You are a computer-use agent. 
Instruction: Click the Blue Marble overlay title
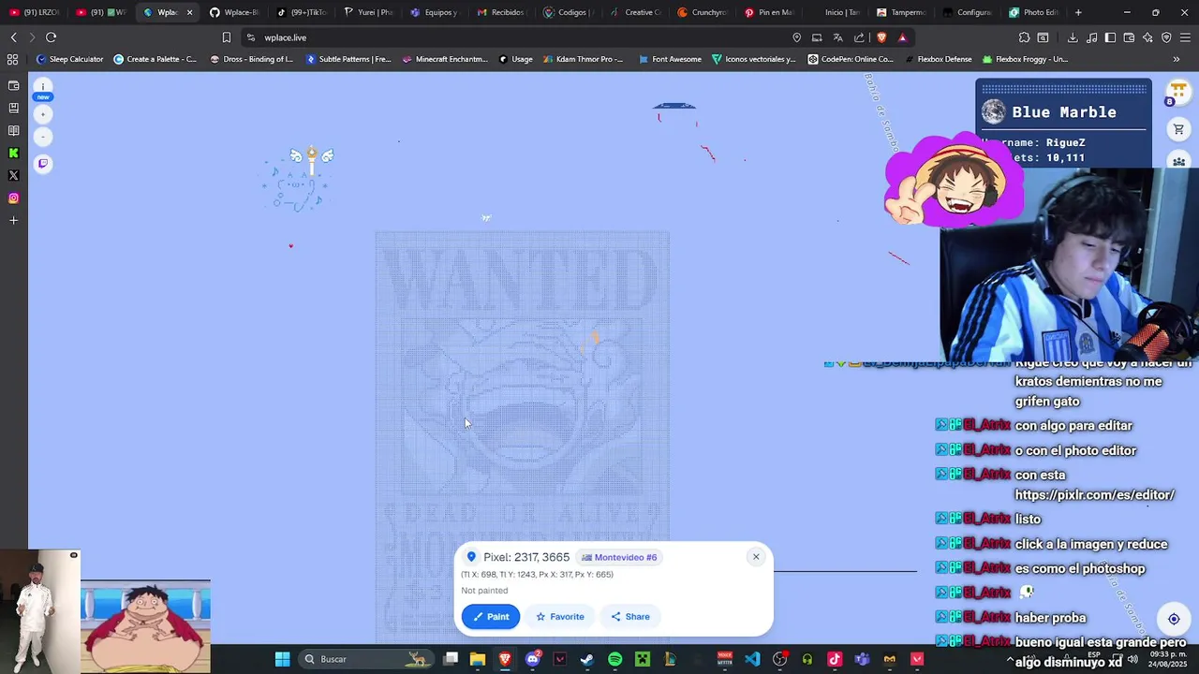[x=1064, y=112]
